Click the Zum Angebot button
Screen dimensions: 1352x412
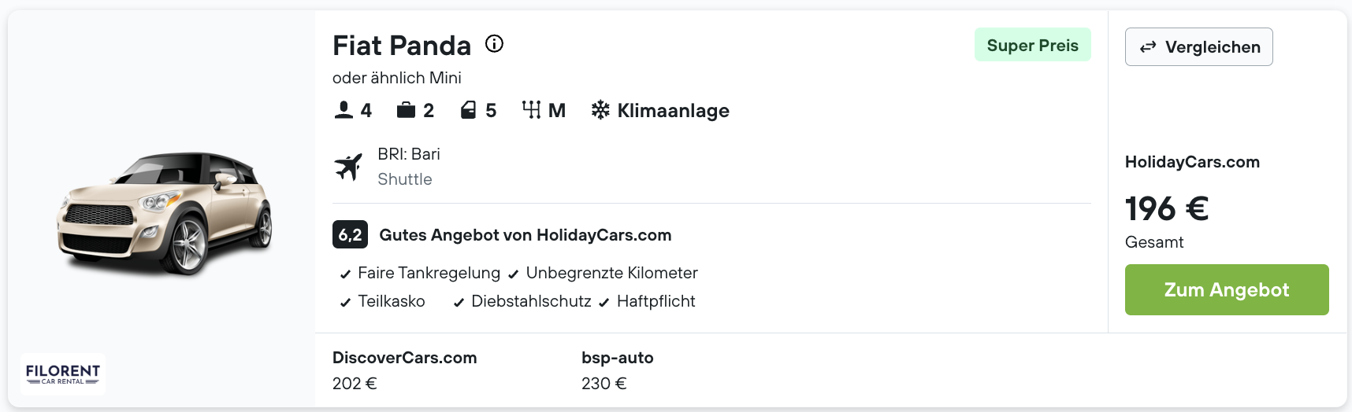click(1227, 289)
